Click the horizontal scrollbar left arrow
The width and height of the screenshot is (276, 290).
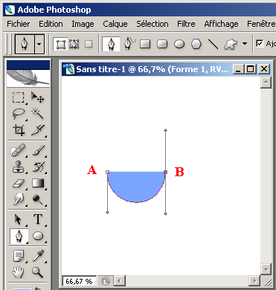(120, 281)
